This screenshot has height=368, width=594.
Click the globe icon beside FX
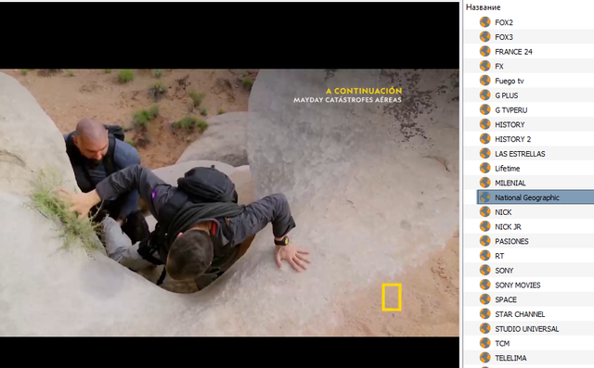point(484,66)
